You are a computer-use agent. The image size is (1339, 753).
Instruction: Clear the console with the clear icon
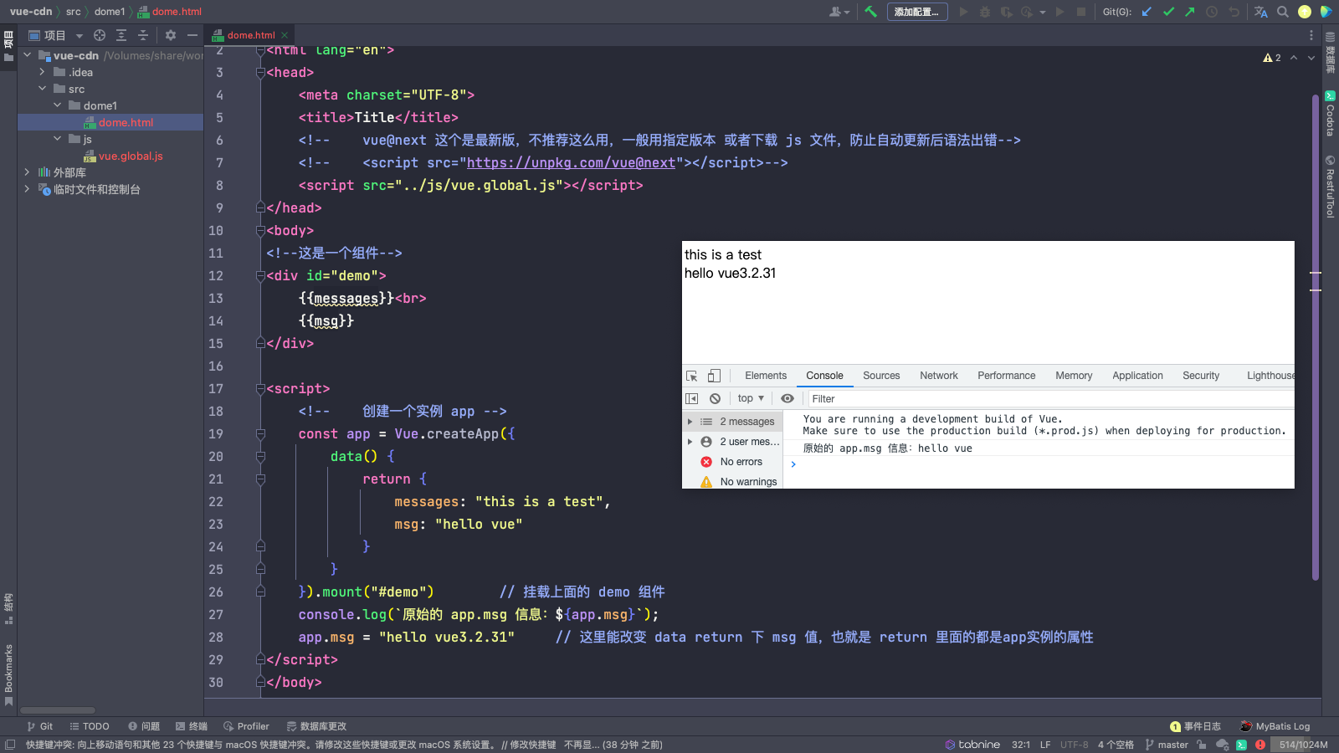coord(715,398)
